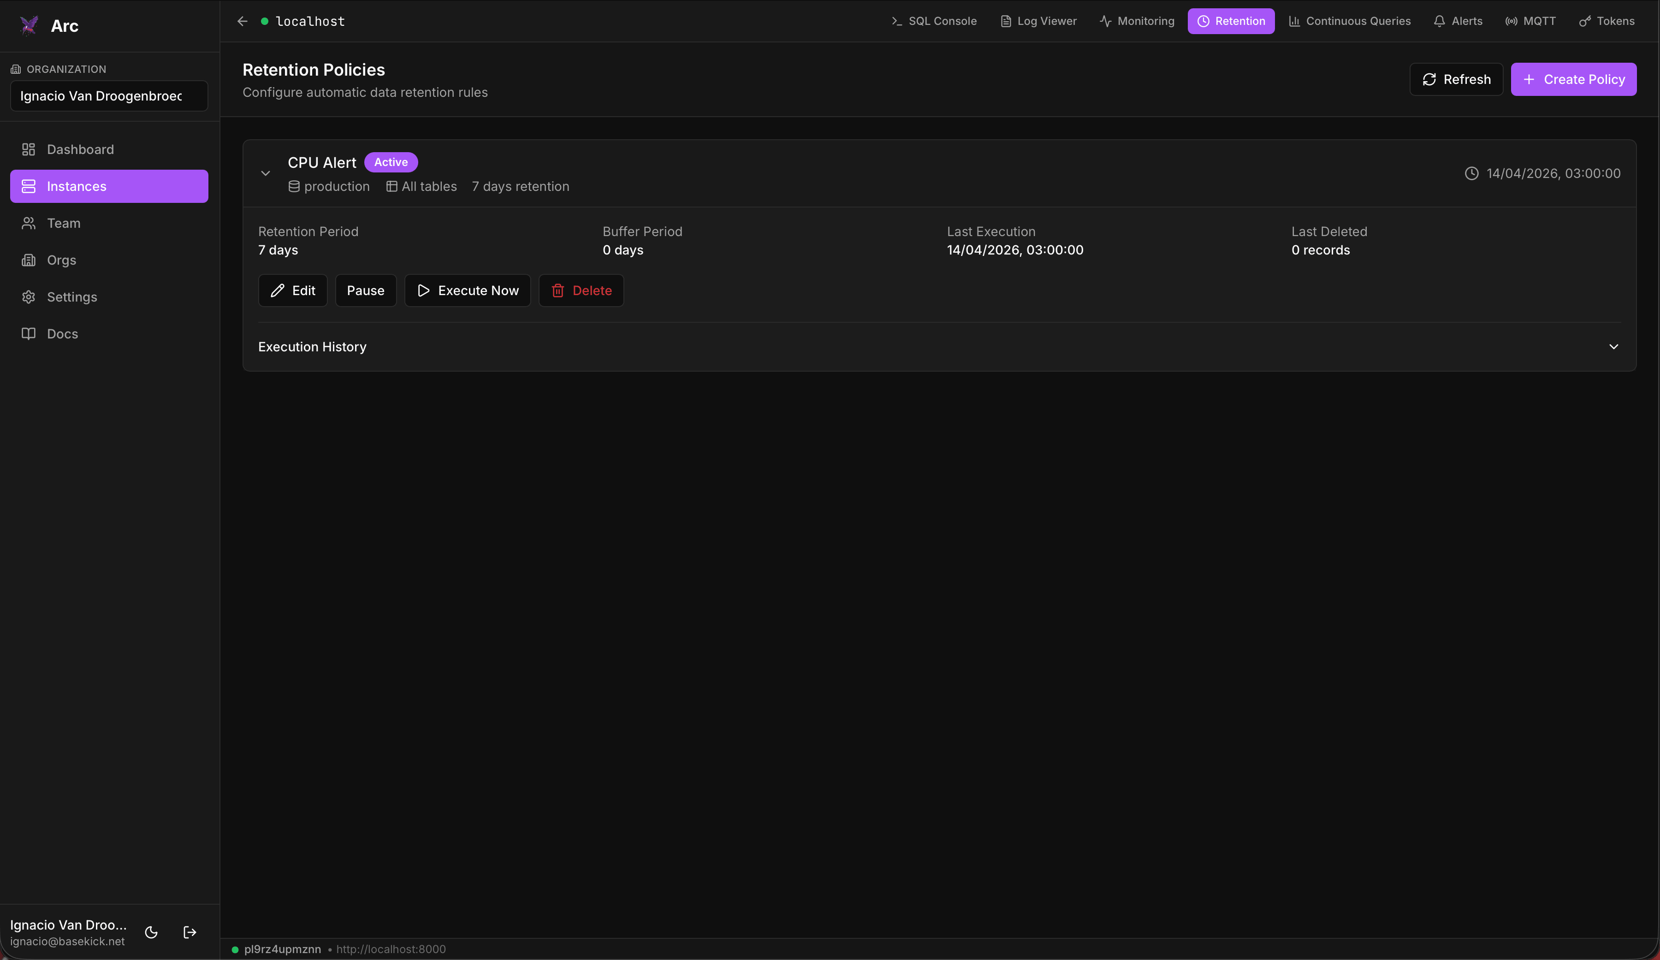This screenshot has height=960, width=1660.
Task: Navigate to Orgs in the sidebar
Action: click(x=109, y=260)
